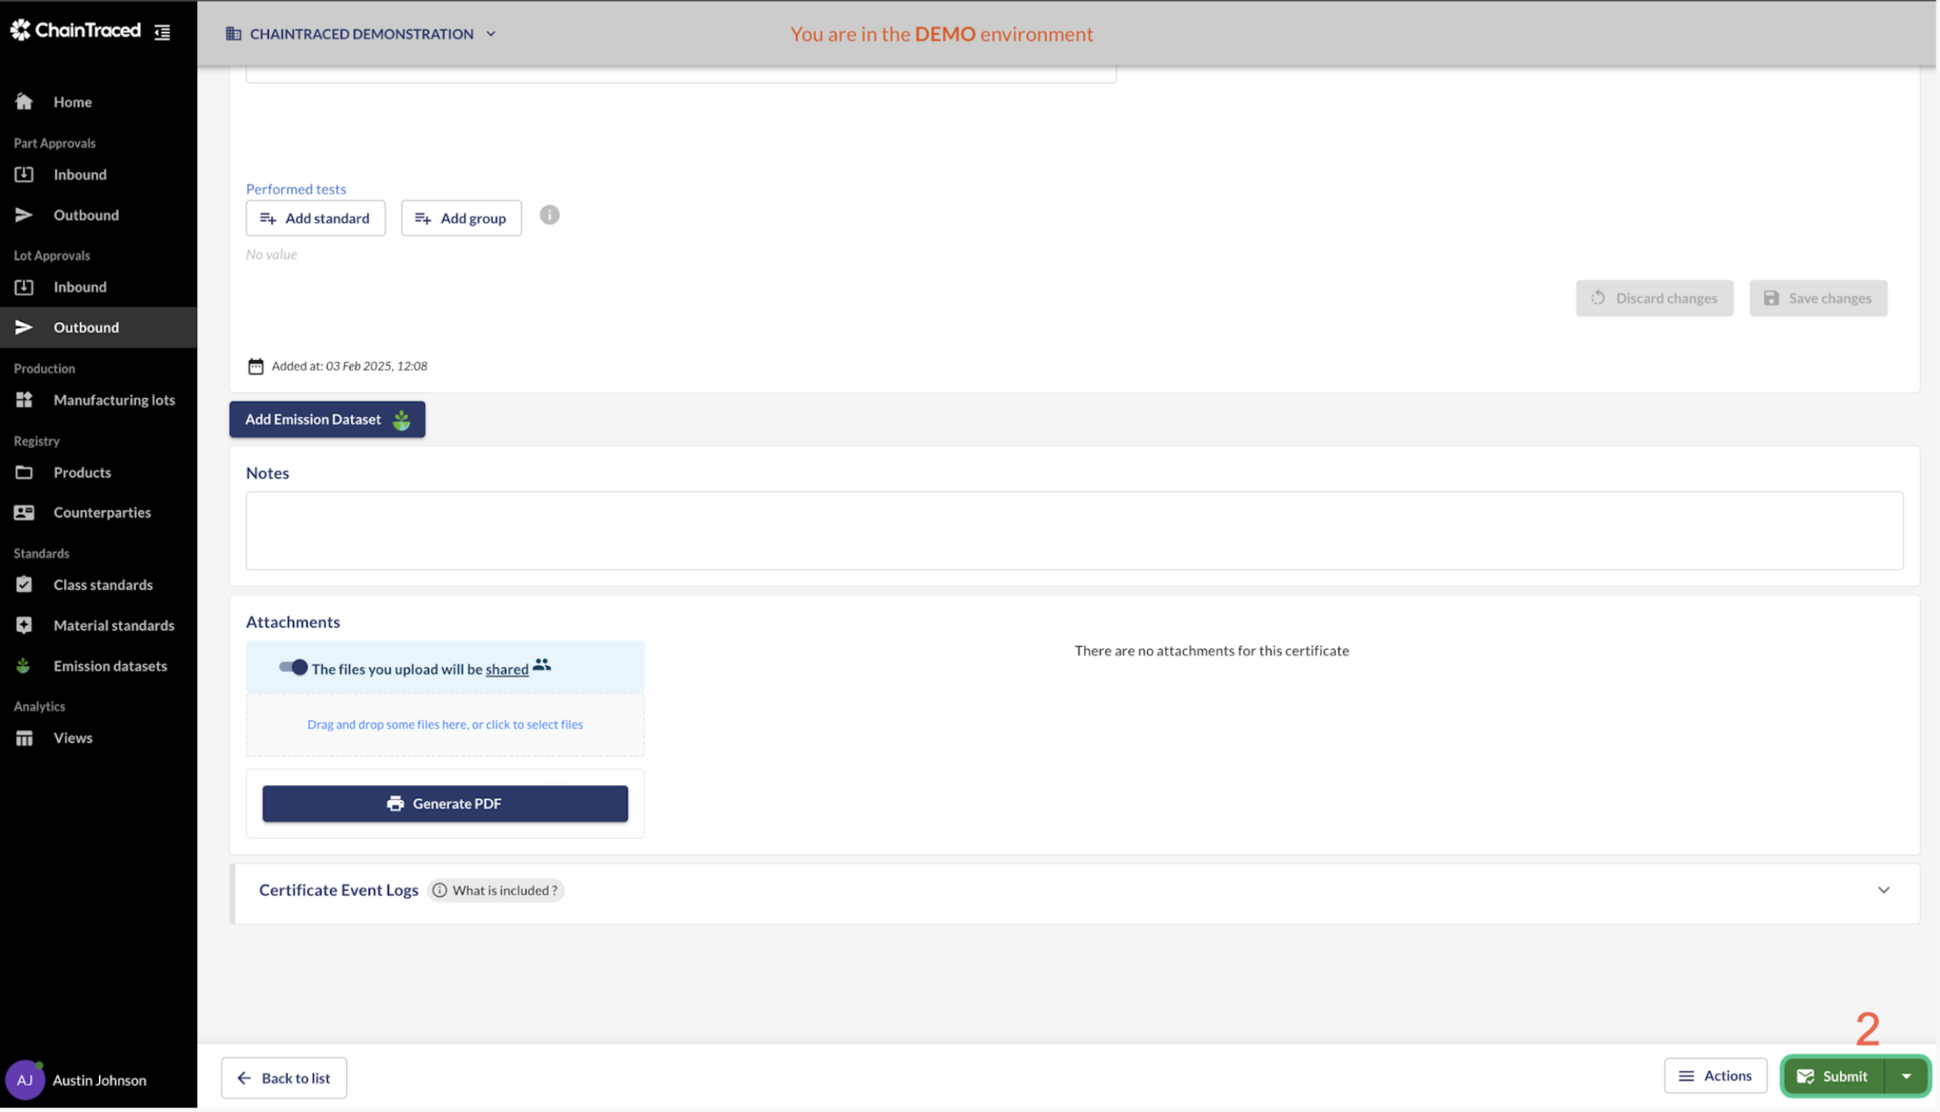The height and width of the screenshot is (1112, 1940).
Task: Open the Products registry icon
Action: [x=24, y=472]
